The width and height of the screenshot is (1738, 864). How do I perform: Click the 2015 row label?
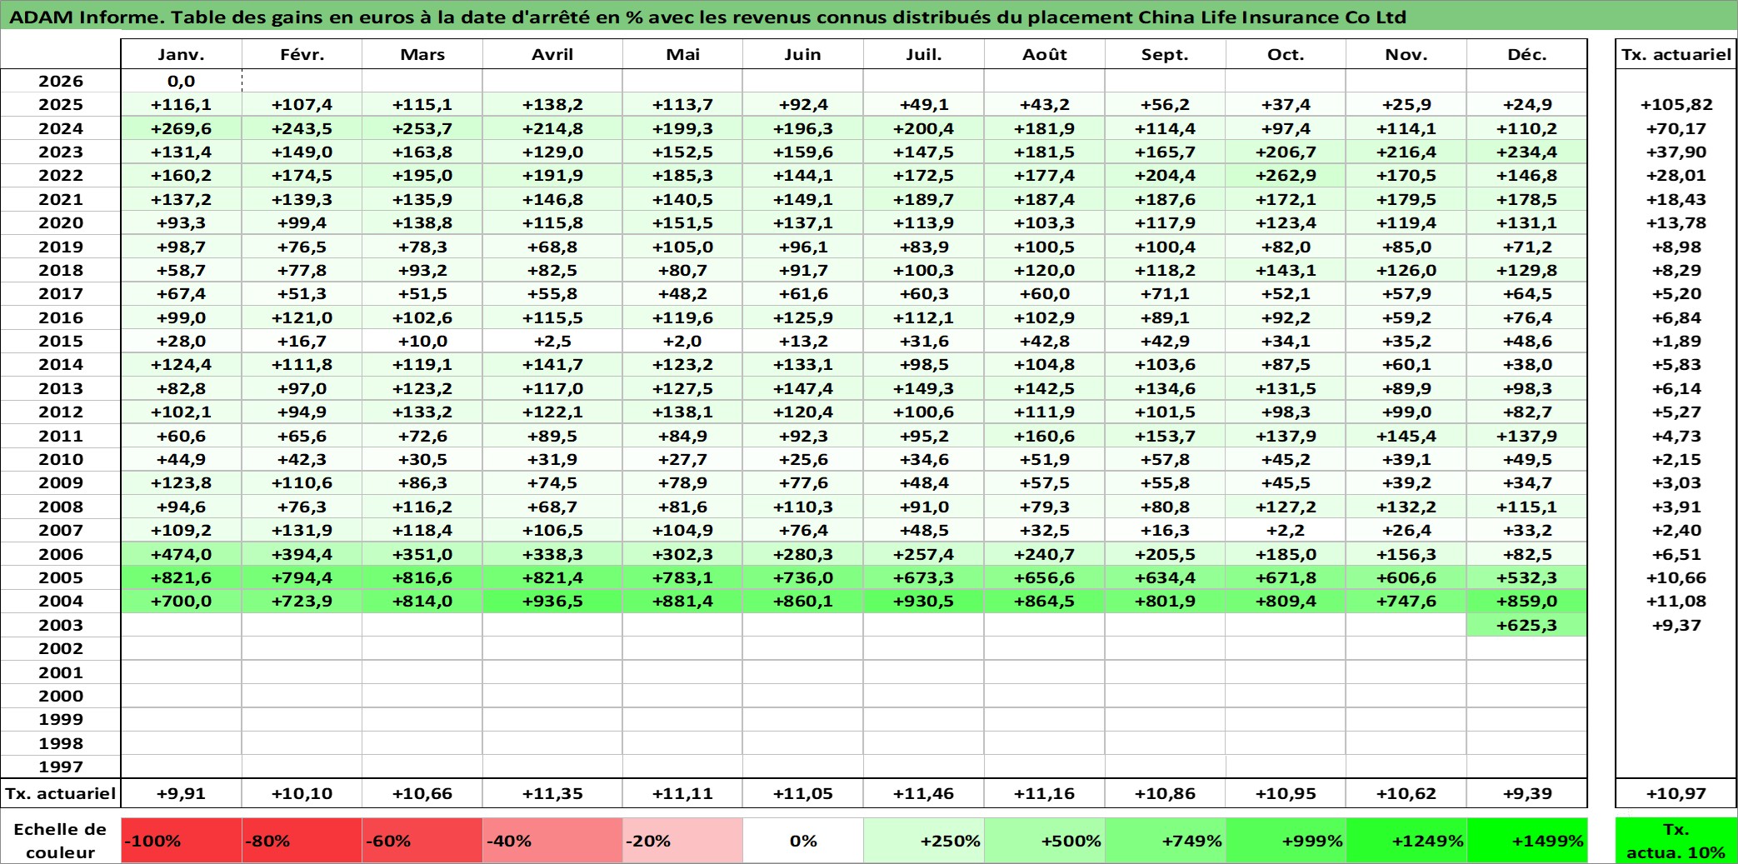pos(61,341)
